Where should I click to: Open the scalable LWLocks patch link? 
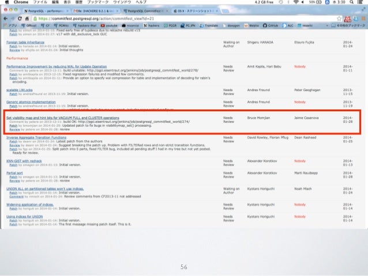(x=20, y=90)
